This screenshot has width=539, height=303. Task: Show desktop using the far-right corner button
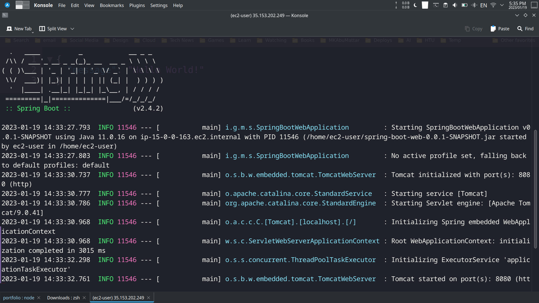(534, 5)
